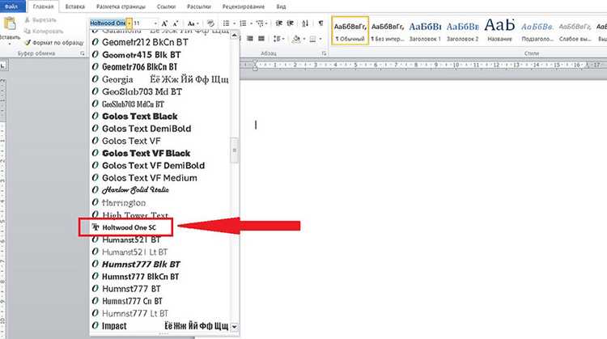The height and width of the screenshot is (339, 607).
Task: Click the font list scroll-down arrow
Action: (x=234, y=327)
